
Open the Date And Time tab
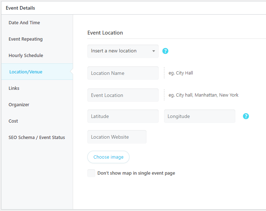pos(24,23)
